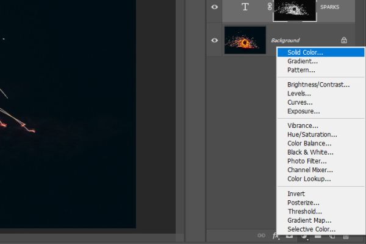Choose Solid Color fill layer
This screenshot has height=244, width=366.
(321, 52)
